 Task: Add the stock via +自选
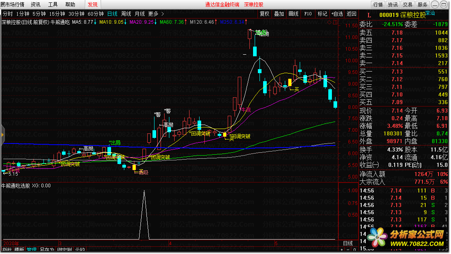pos(337,14)
